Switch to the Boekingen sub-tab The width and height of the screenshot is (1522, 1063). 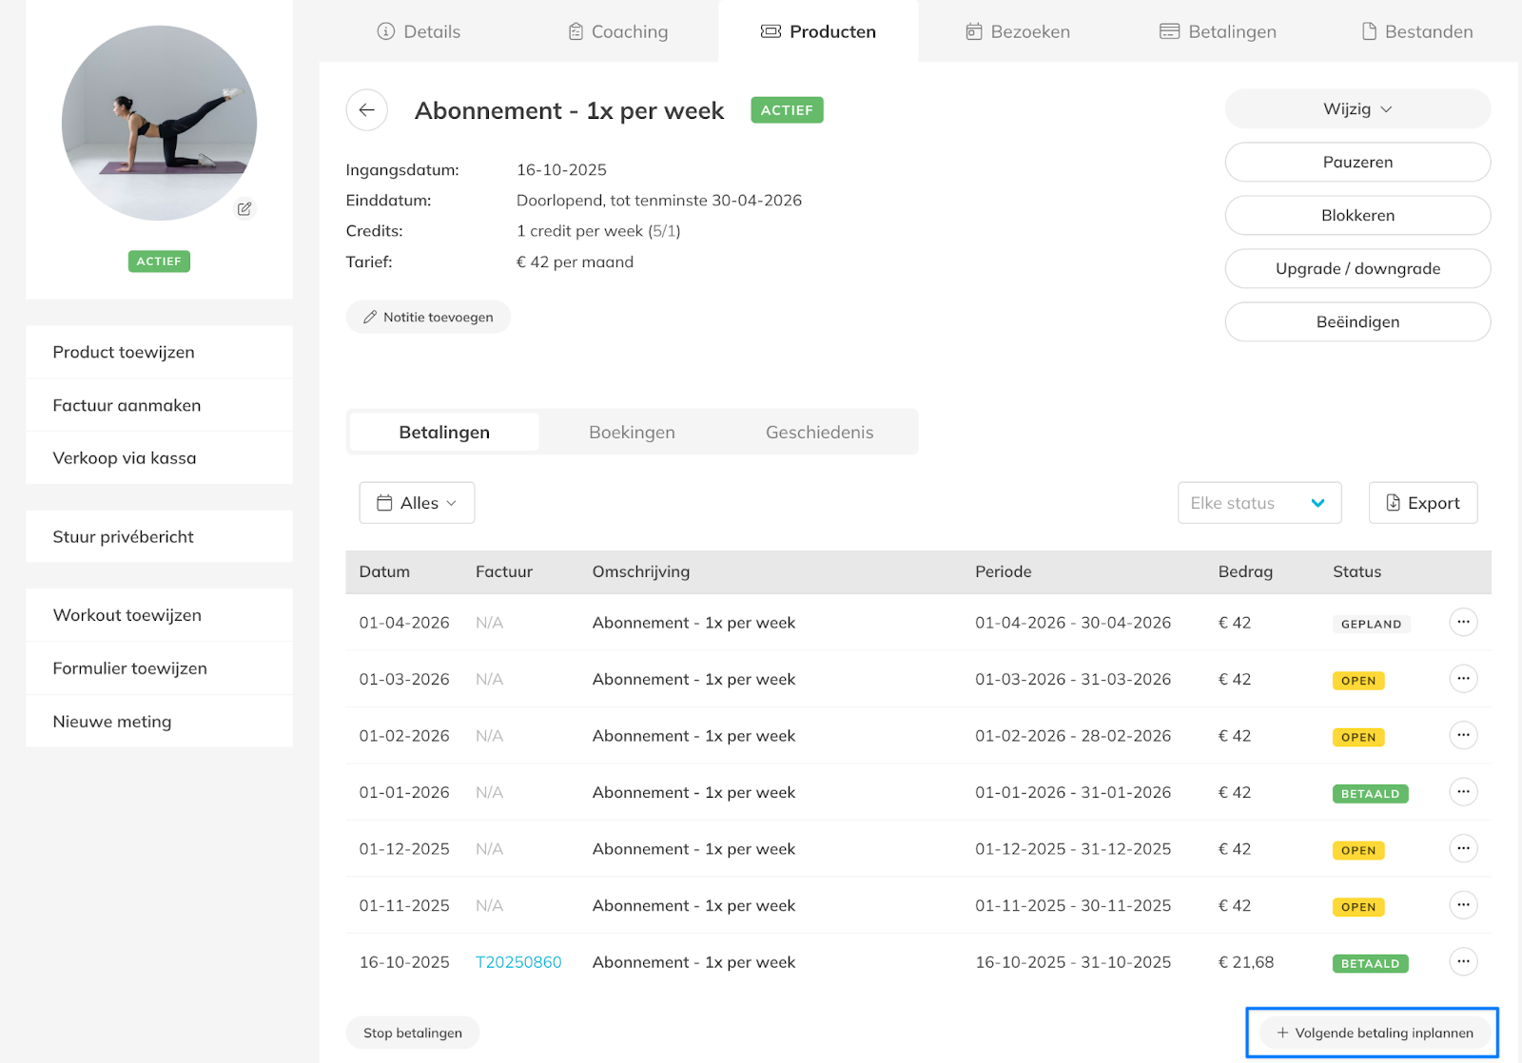632,433
